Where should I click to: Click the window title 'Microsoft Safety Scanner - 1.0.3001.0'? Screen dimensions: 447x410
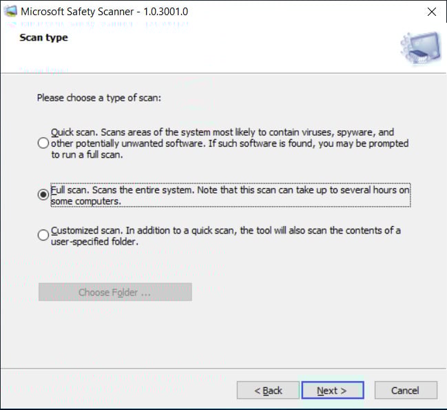[x=104, y=12]
